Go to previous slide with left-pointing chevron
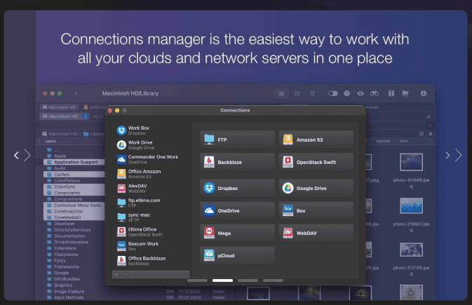 17,156
